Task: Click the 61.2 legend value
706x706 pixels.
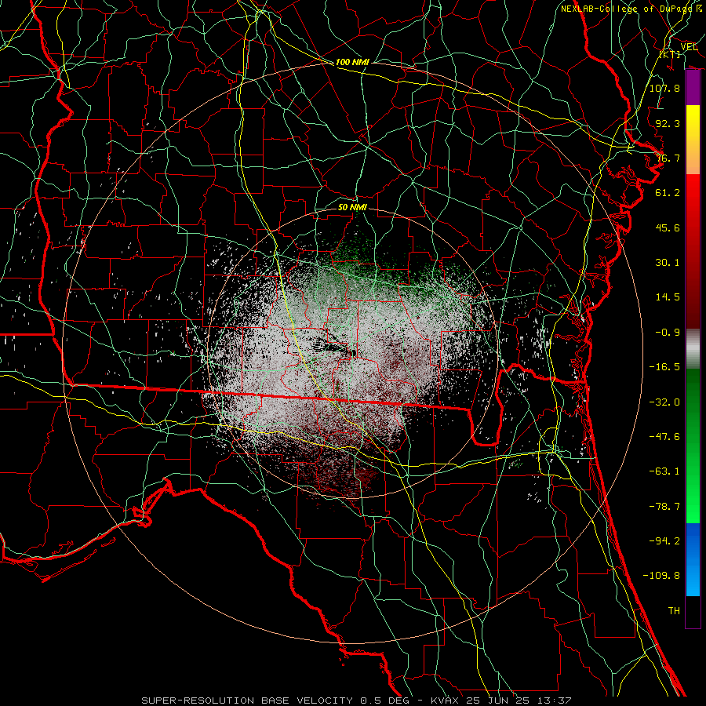Action: [668, 193]
